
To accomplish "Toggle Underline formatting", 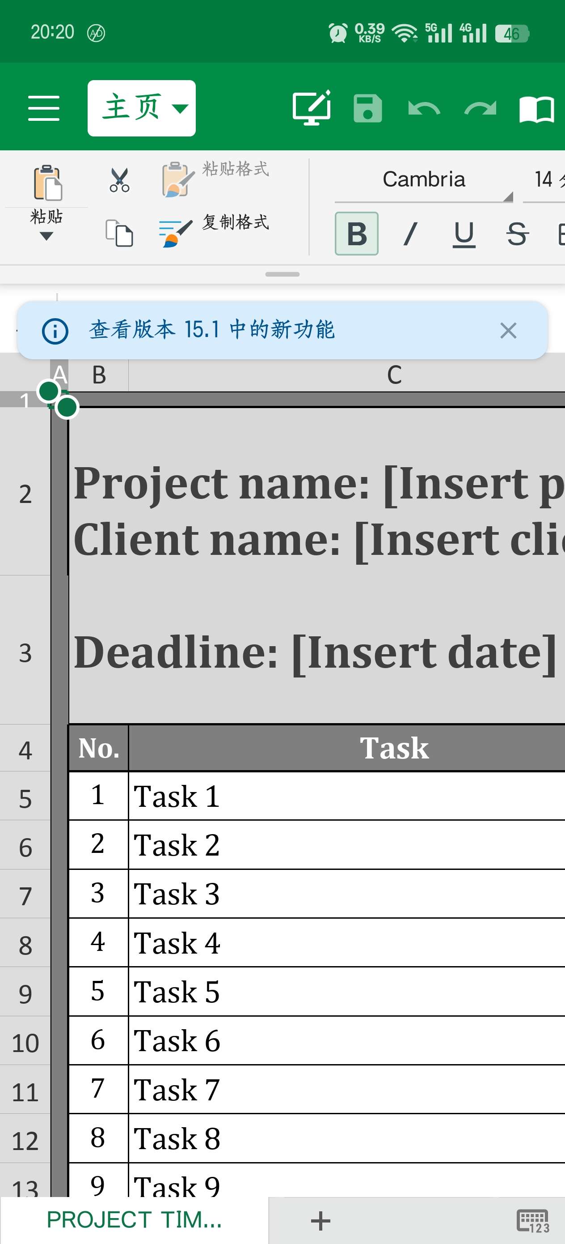I will point(464,234).
